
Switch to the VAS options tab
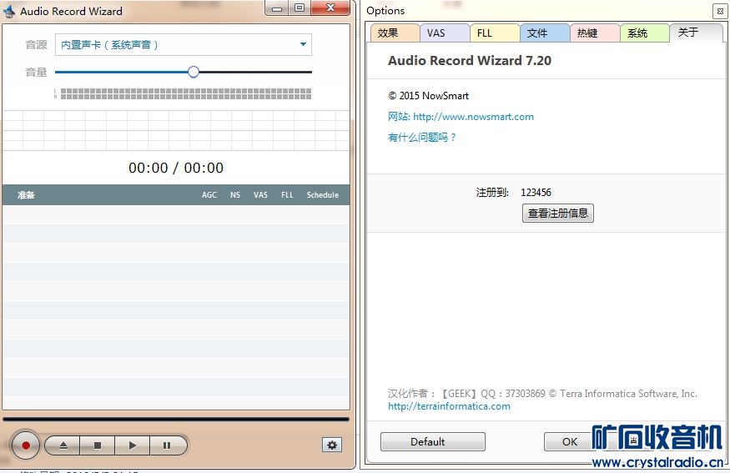[445, 33]
